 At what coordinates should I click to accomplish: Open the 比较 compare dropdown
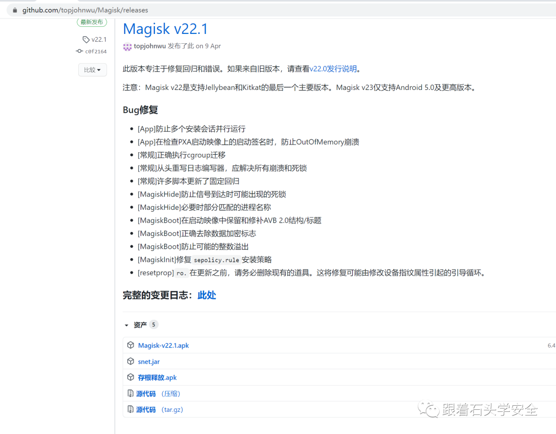tap(92, 70)
